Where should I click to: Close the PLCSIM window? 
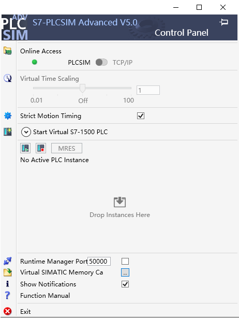point(223,7)
